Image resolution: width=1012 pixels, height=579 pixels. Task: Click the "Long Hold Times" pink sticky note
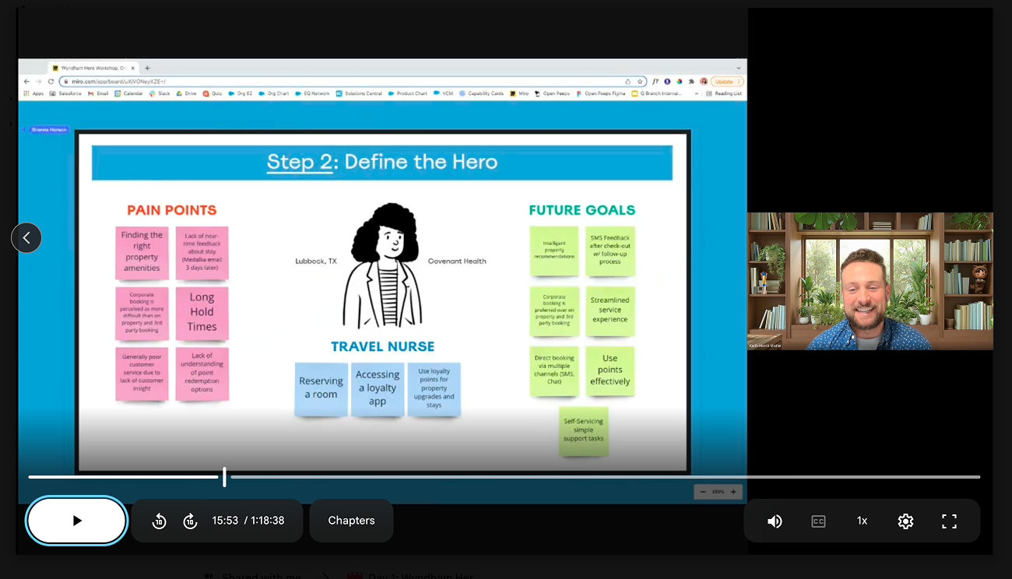[x=202, y=313]
